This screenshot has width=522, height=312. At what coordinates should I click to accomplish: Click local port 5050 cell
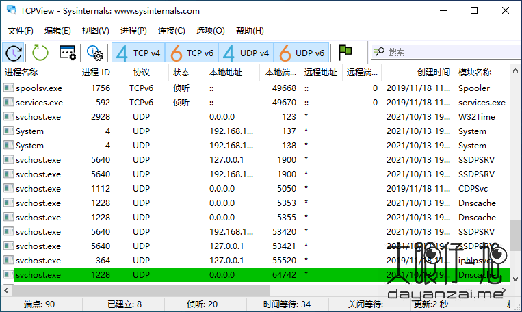[287, 189]
